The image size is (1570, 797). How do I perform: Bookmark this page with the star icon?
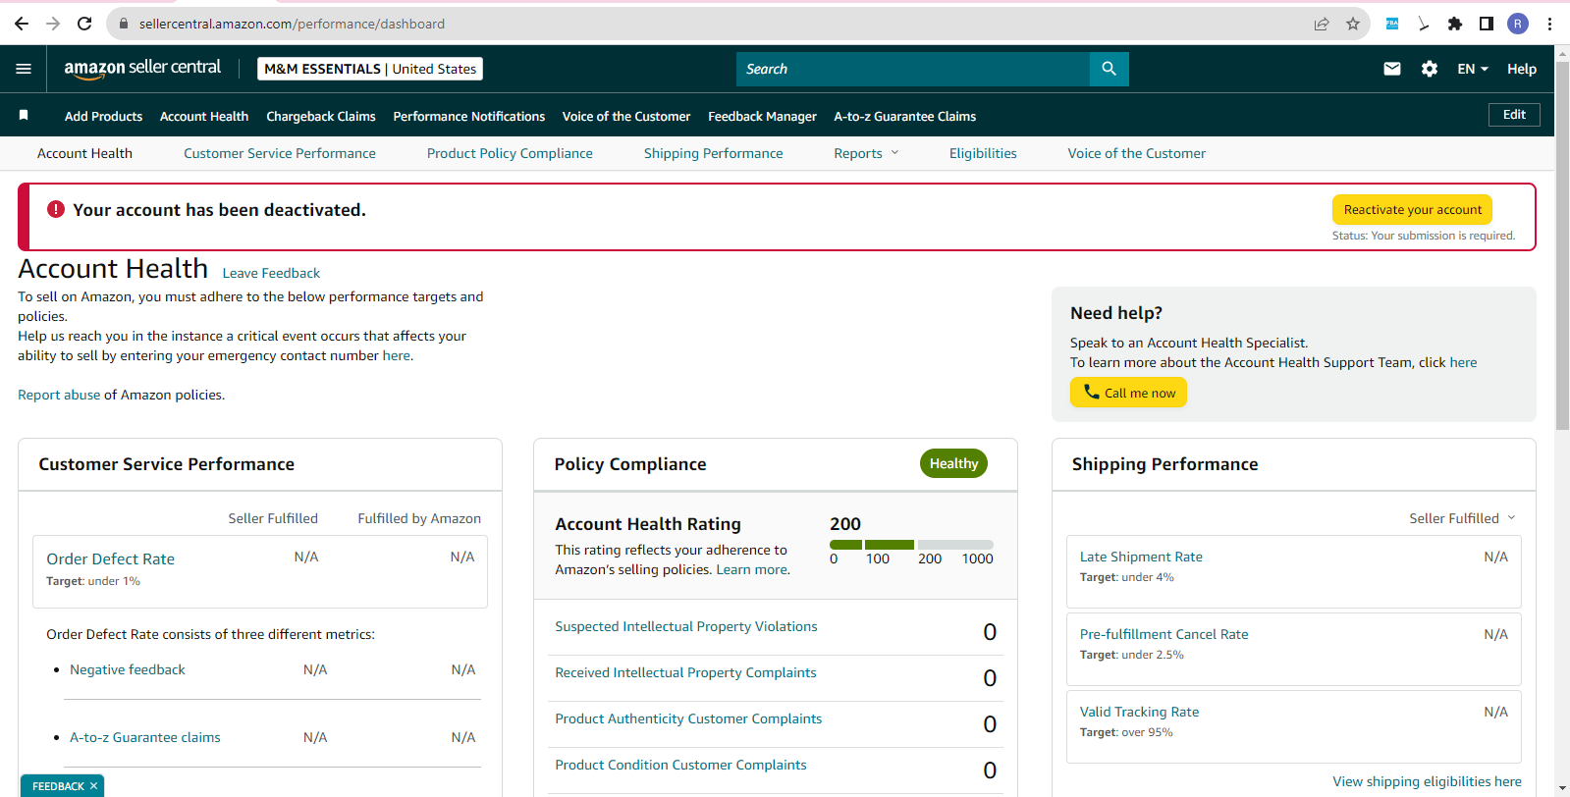[1353, 24]
